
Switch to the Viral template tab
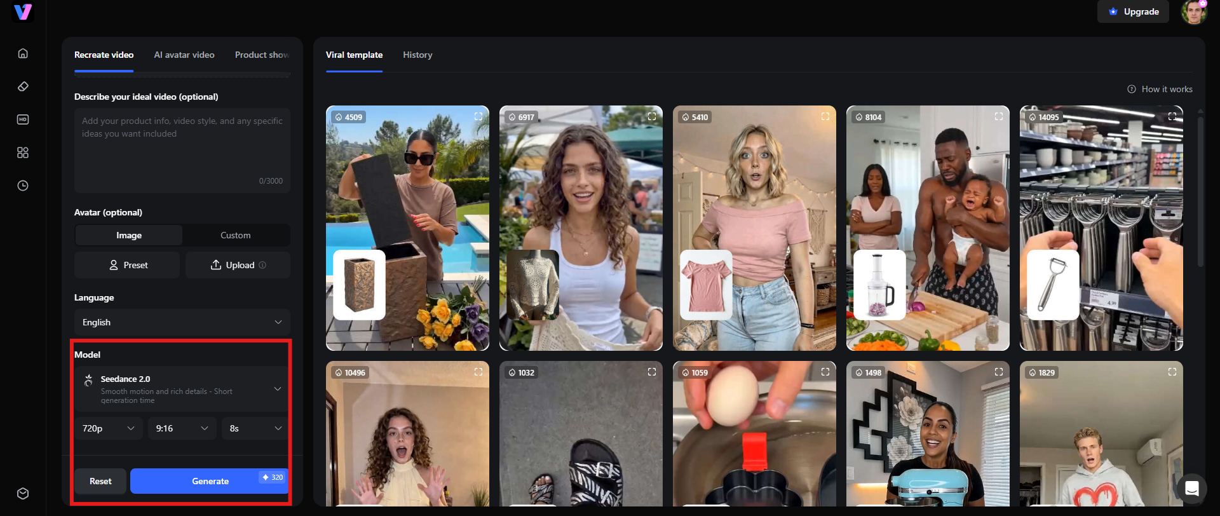tap(354, 55)
